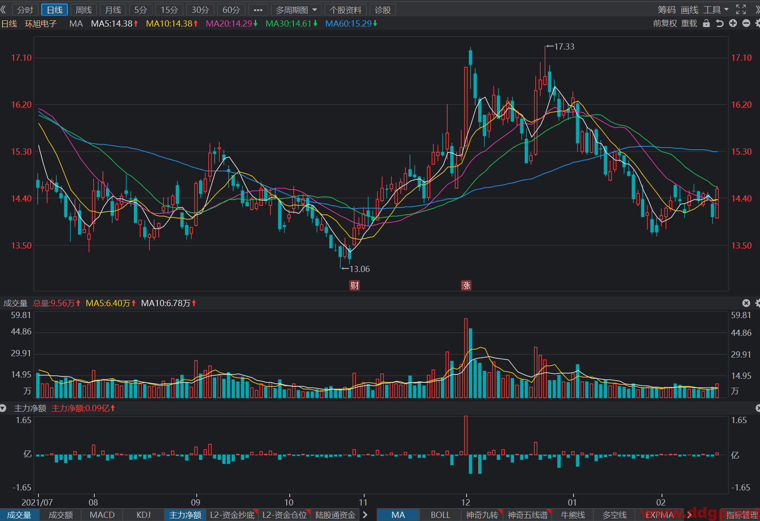Click the 财 event marker on chart
760x521 pixels.
(355, 285)
